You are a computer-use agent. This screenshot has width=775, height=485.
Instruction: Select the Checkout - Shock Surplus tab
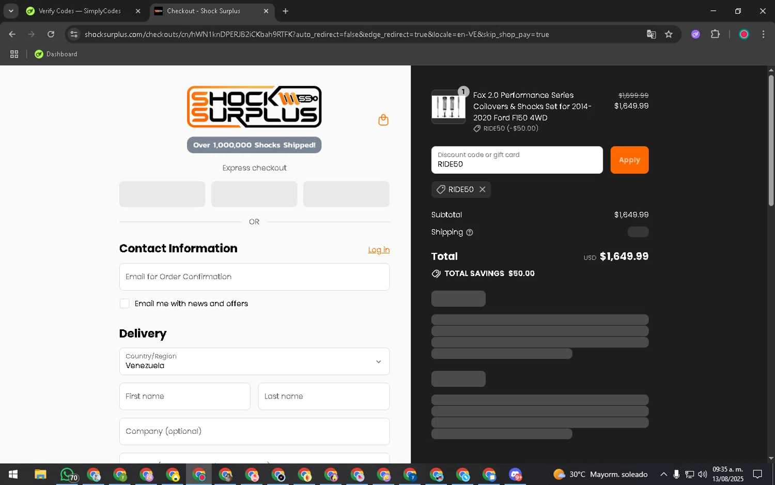tap(212, 11)
